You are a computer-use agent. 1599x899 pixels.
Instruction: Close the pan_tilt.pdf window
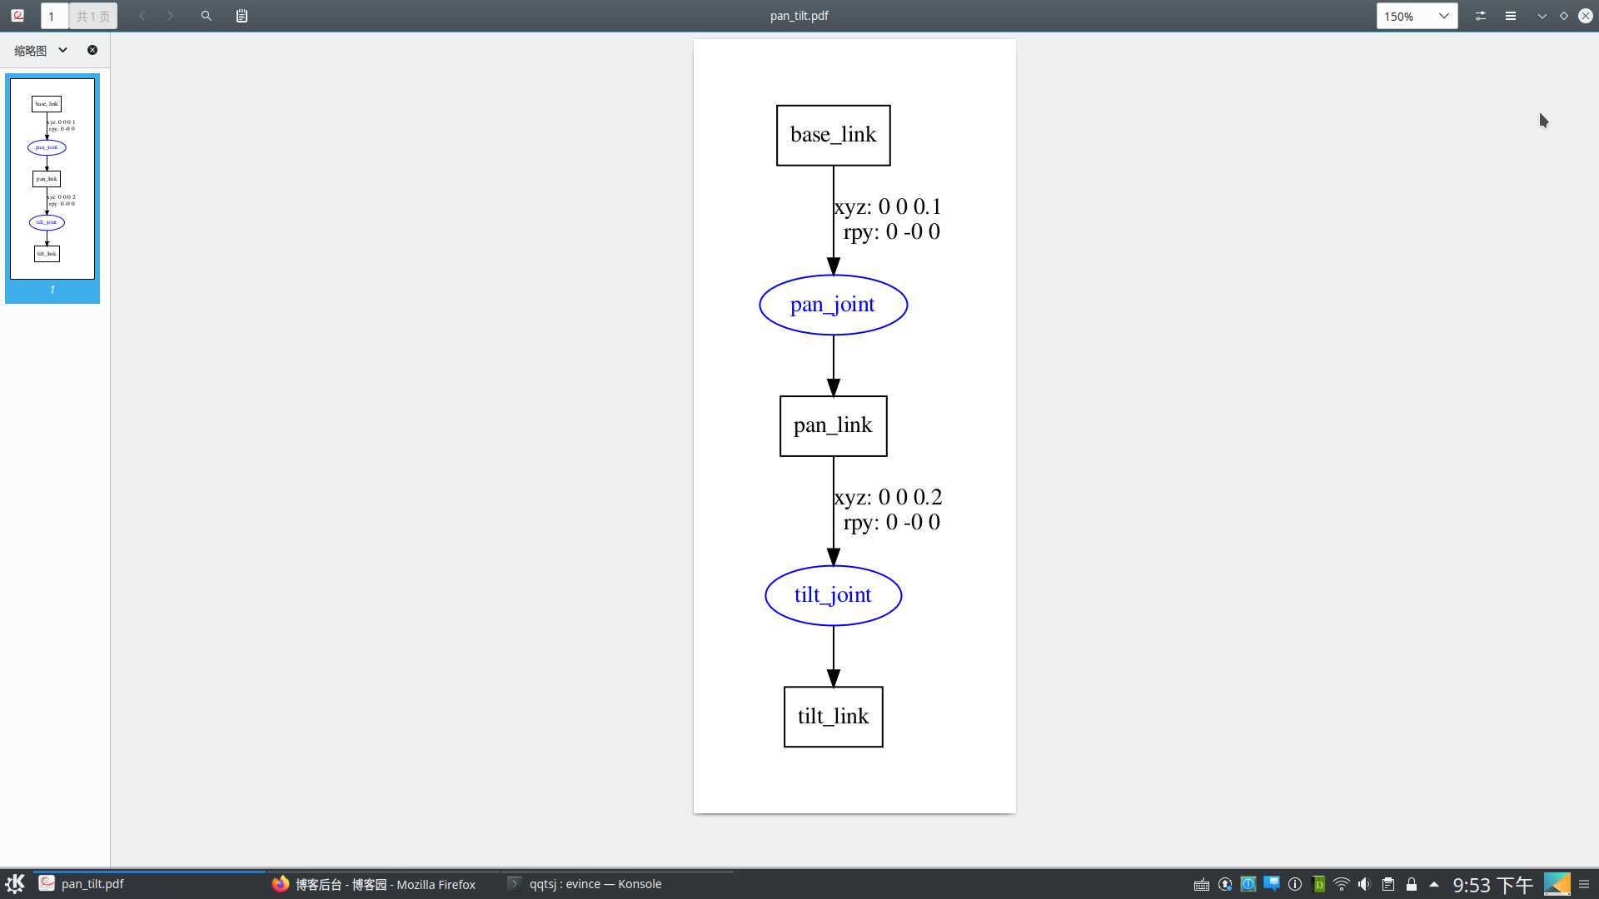pos(1586,16)
